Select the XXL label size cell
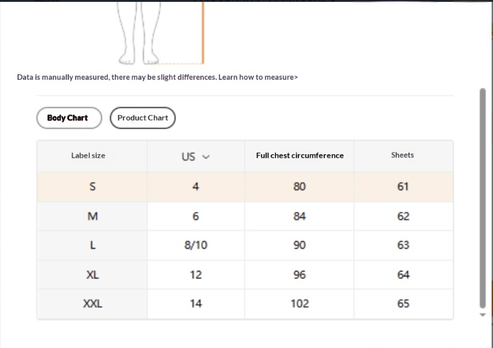Image resolution: width=493 pixels, height=348 pixels. click(x=92, y=303)
